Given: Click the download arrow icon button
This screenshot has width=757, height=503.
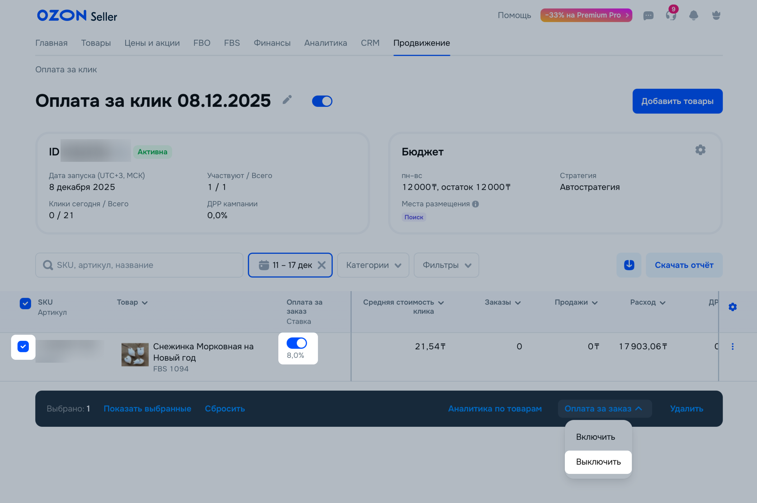Looking at the screenshot, I should pyautogui.click(x=629, y=265).
